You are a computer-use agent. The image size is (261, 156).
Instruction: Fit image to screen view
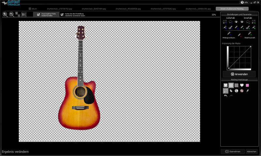click(x=24, y=14)
